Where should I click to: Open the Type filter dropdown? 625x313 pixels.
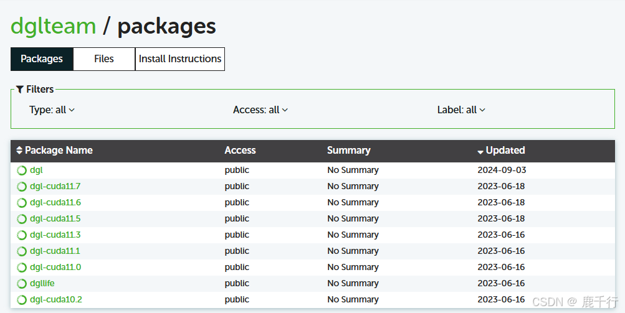coord(52,110)
